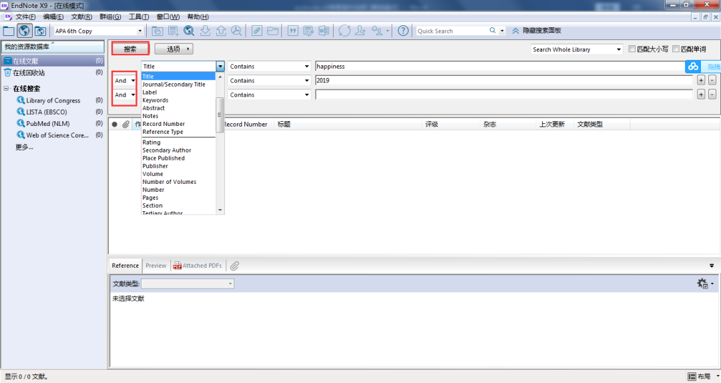The height and width of the screenshot is (383, 721).
Task: Click attachment paperclip beside Attached PDFs tab
Action: 234,266
